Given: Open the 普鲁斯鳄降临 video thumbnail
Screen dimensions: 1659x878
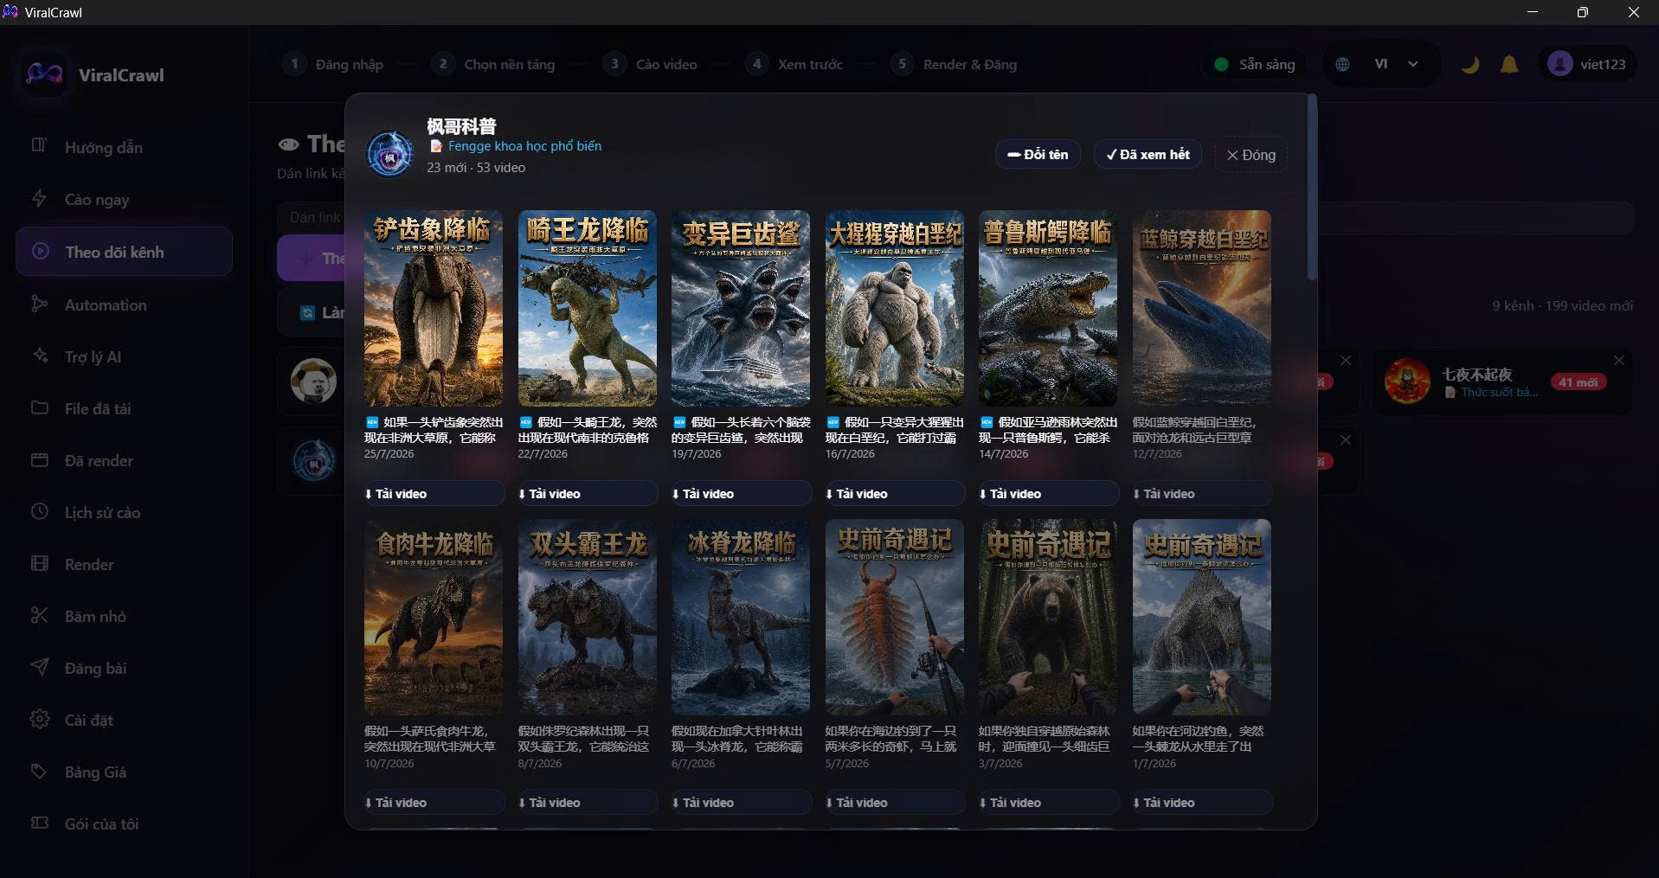Looking at the screenshot, I should pos(1048,308).
